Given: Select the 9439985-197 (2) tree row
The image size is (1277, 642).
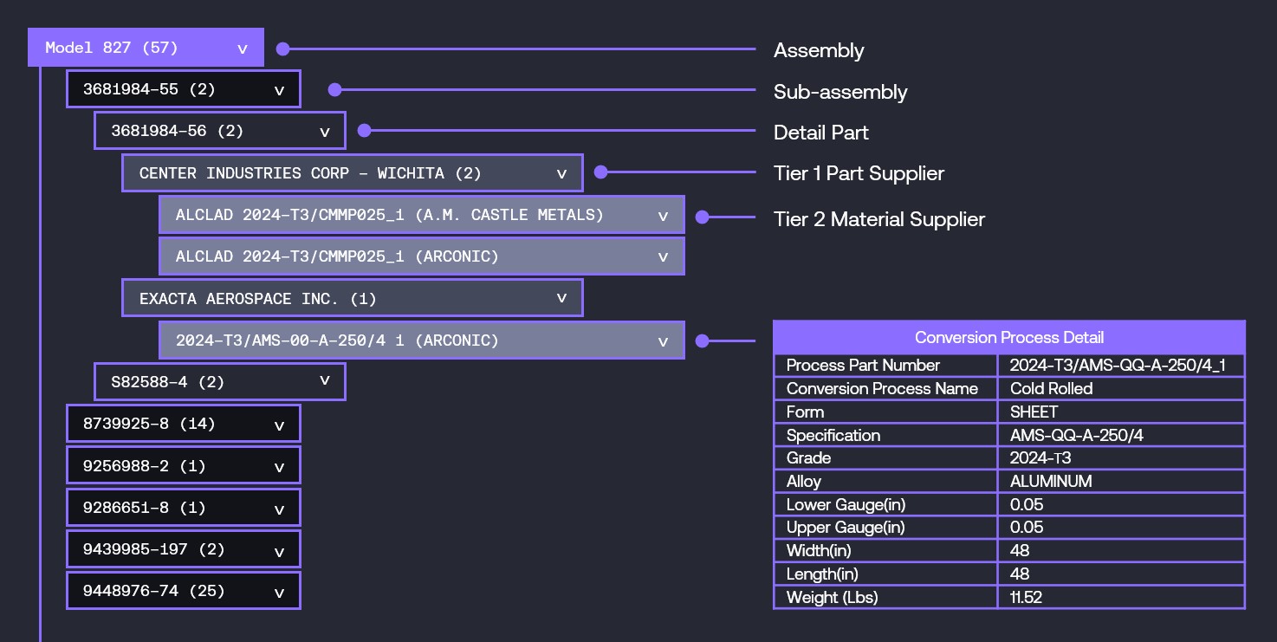Looking at the screenshot, I should 184,549.
